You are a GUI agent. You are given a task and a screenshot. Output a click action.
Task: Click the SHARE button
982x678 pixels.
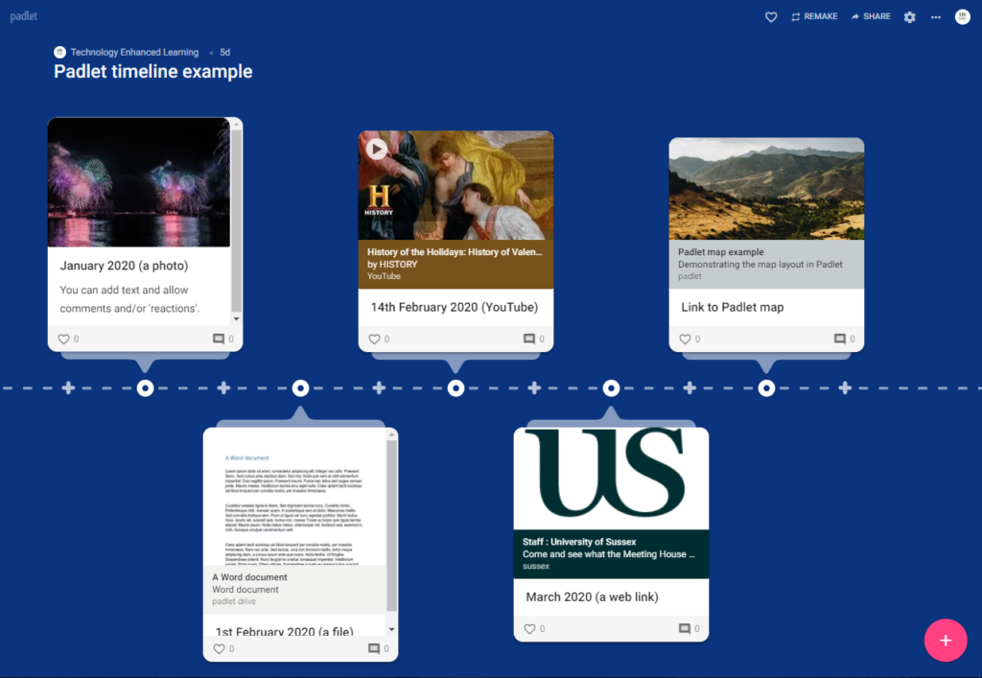coord(871,17)
